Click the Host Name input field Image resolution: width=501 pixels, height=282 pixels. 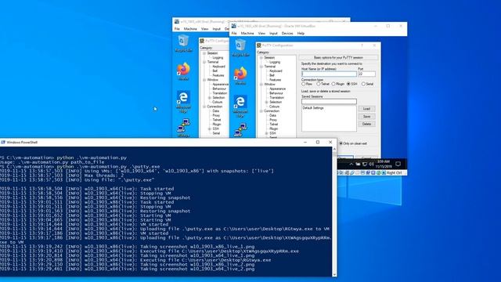pyautogui.click(x=329, y=74)
